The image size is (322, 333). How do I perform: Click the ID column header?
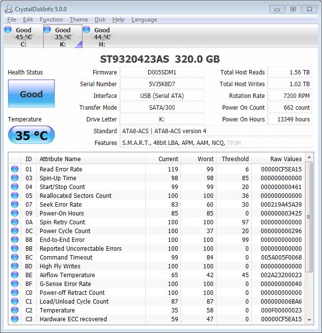coord(28,159)
